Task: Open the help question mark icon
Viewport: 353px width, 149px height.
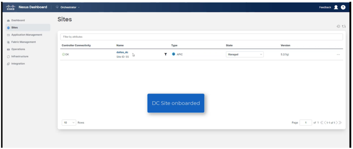Action: pyautogui.click(x=343, y=8)
